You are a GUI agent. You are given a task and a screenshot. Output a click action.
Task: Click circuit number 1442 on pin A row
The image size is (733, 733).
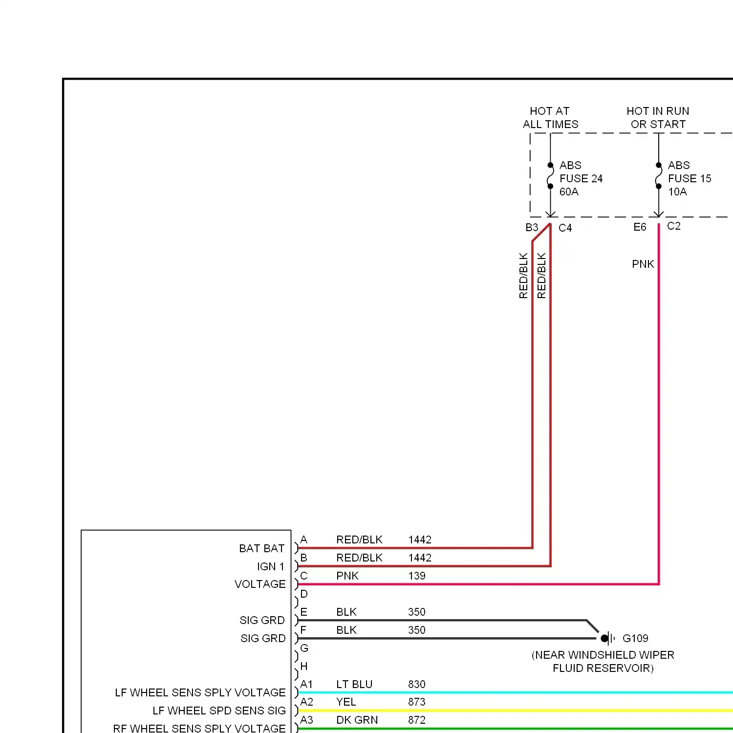point(420,540)
